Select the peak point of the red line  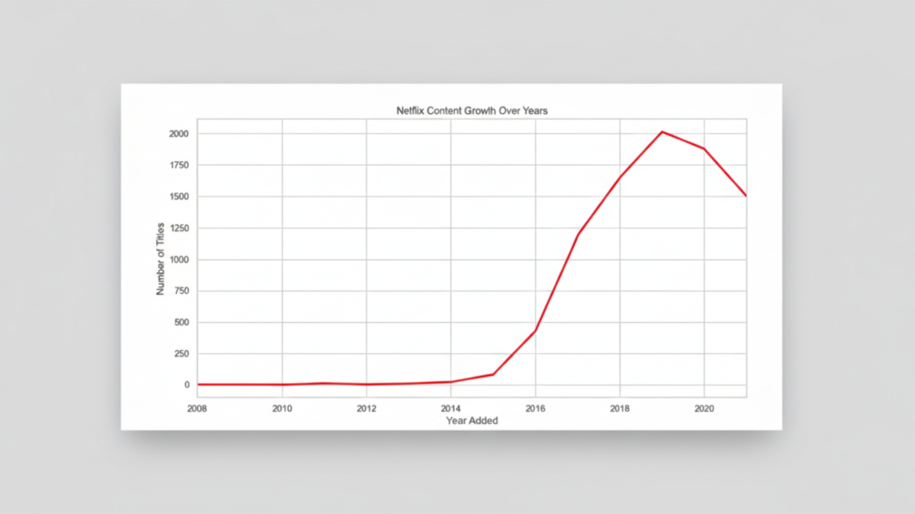tap(662, 132)
